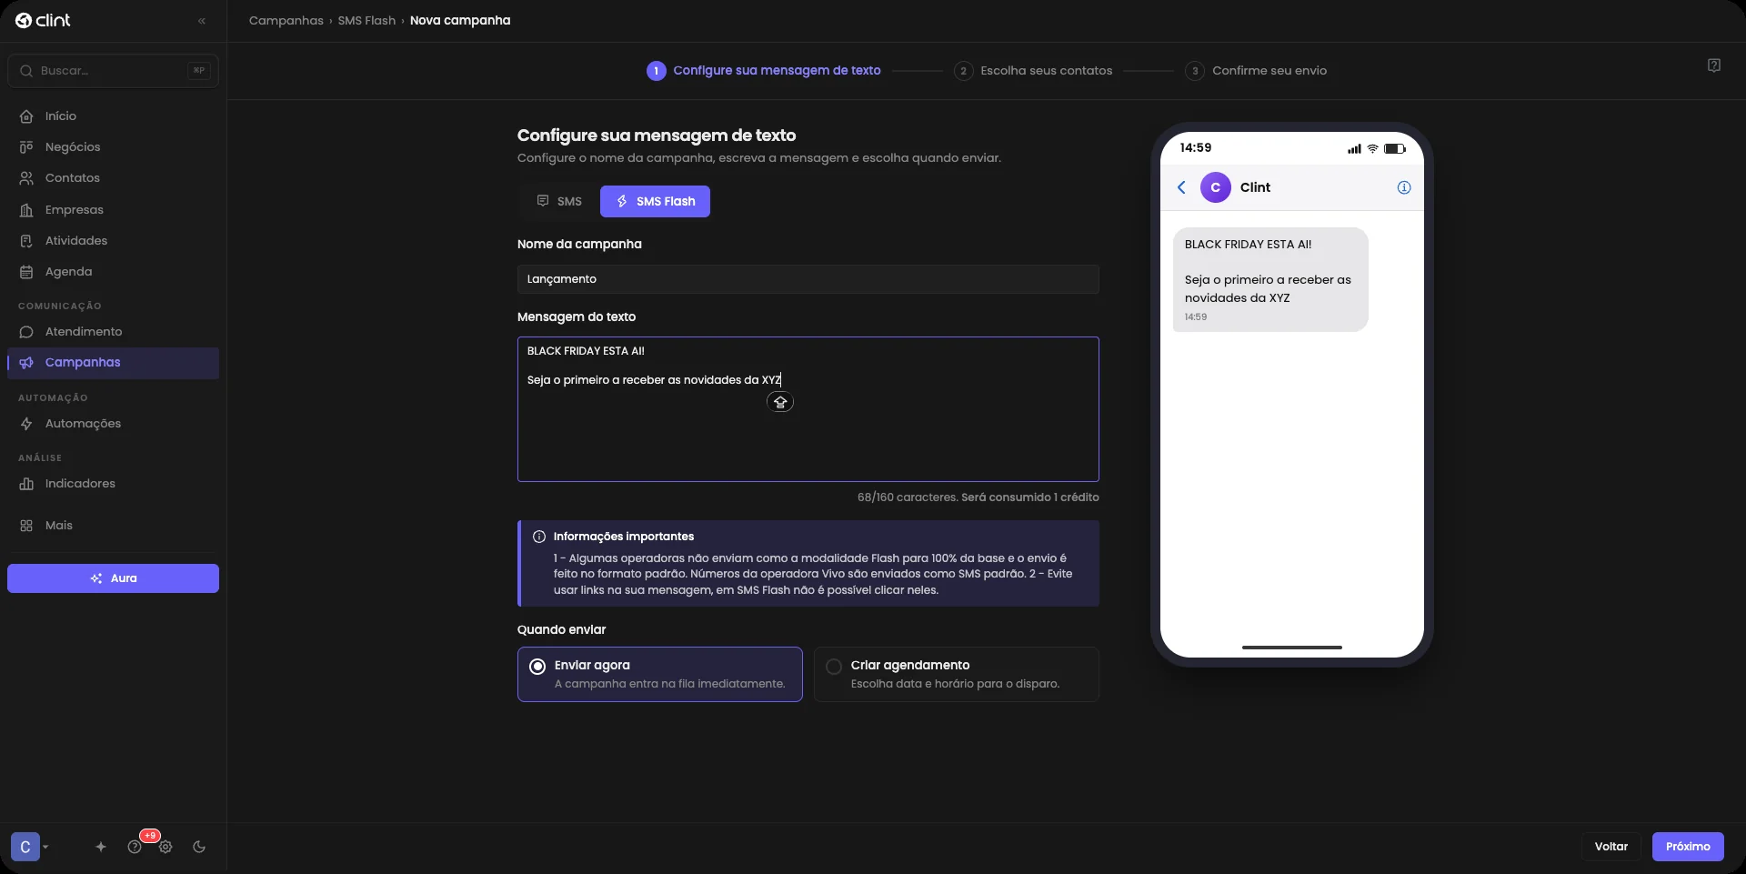Click the Atendimento chat icon
Image resolution: width=1746 pixels, height=874 pixels.
pyautogui.click(x=26, y=332)
